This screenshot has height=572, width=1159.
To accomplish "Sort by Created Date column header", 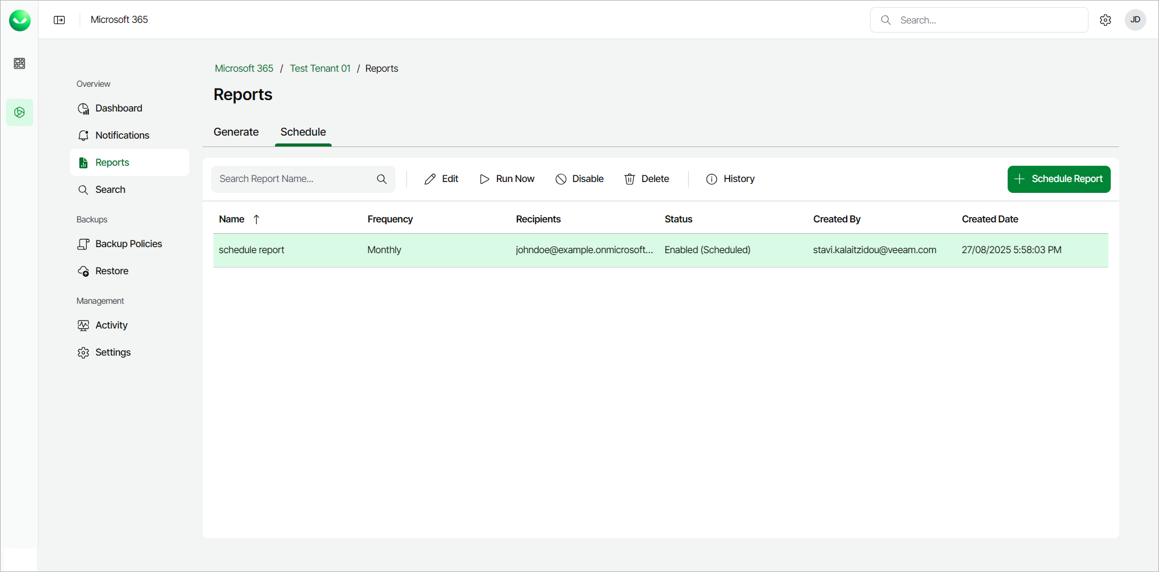I will coord(990,219).
